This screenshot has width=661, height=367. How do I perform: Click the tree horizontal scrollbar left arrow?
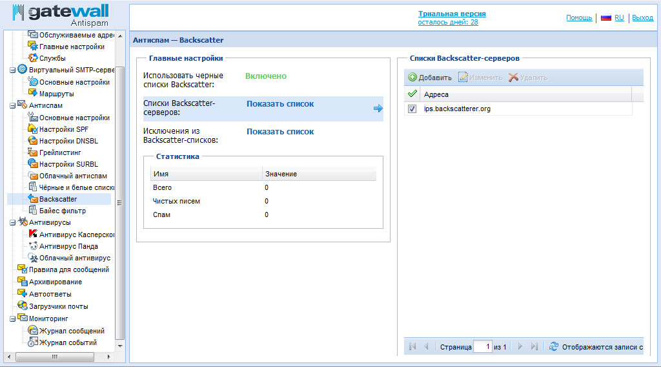point(9,357)
